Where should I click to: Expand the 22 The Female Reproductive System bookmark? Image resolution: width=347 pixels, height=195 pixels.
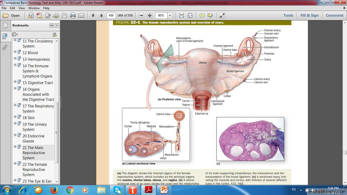15,164
